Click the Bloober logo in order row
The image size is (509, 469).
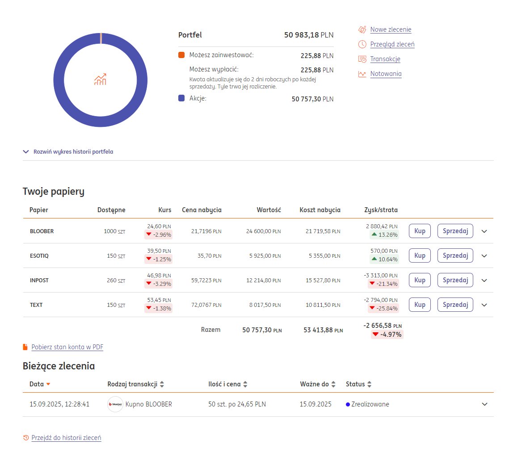tap(115, 404)
